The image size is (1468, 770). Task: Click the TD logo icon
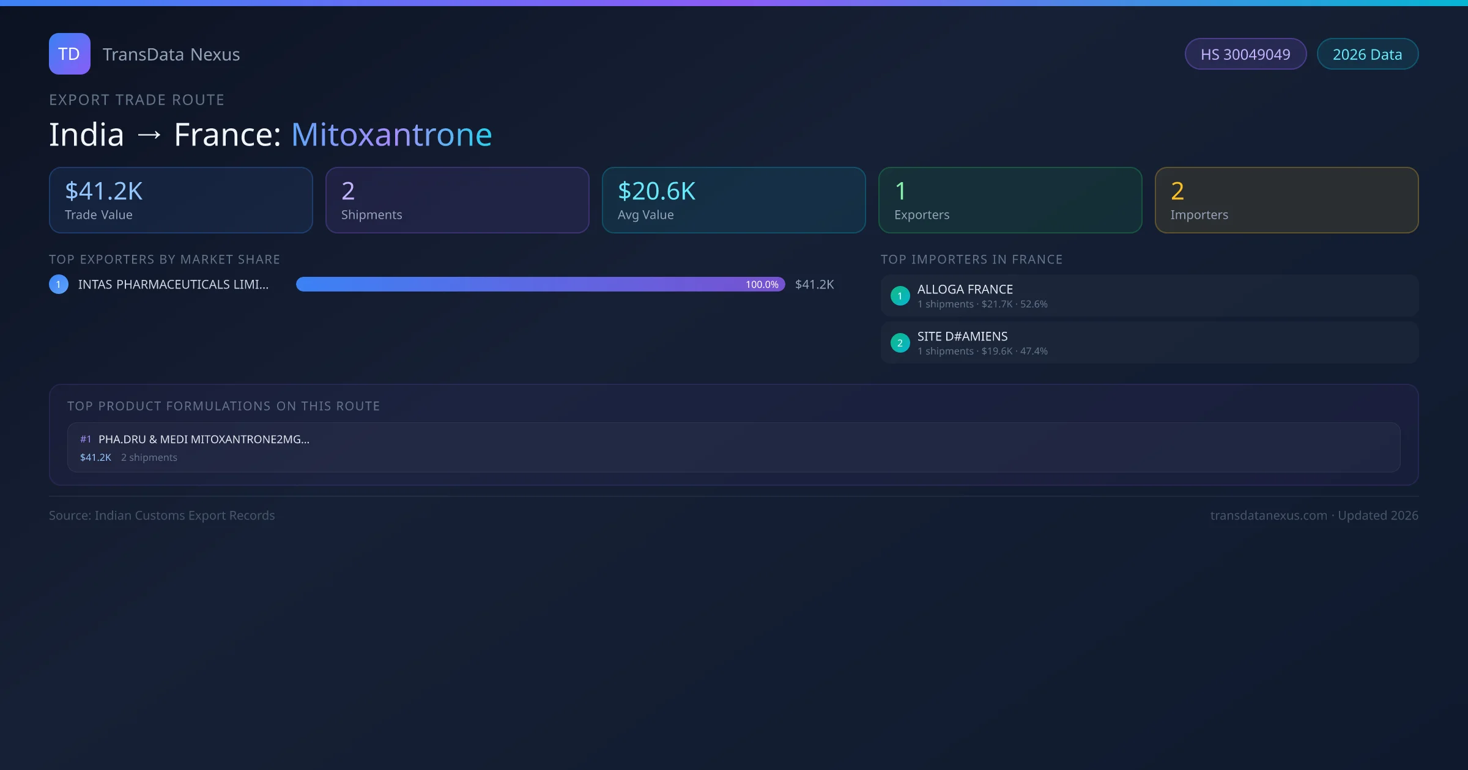pyautogui.click(x=69, y=54)
